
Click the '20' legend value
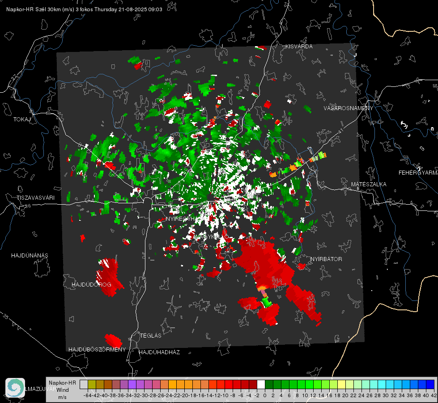pyautogui.click(x=345, y=395)
